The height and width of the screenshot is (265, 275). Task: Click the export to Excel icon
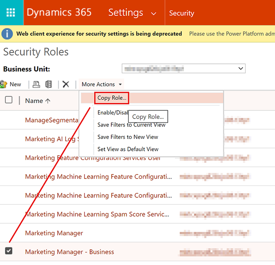coord(49,84)
